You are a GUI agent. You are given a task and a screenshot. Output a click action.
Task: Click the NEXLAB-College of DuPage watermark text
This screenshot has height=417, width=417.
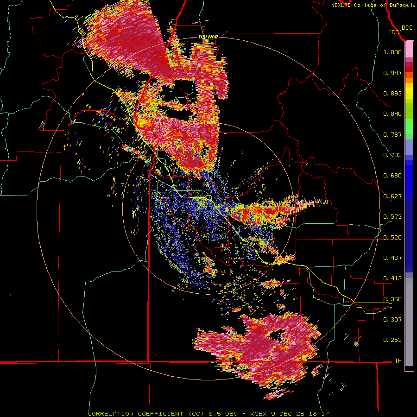tap(373, 5)
